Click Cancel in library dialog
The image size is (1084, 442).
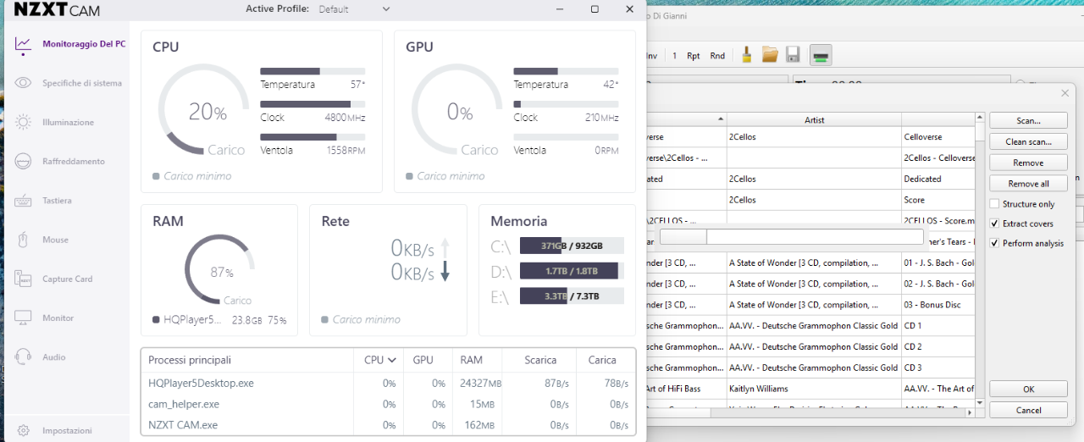(x=1028, y=410)
